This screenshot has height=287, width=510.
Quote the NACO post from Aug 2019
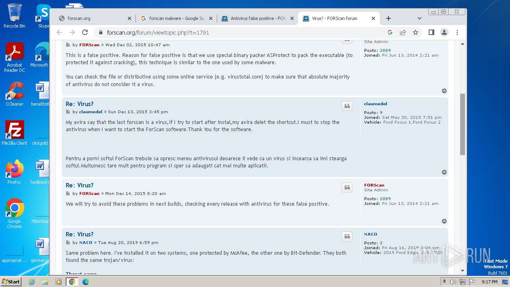click(x=347, y=236)
